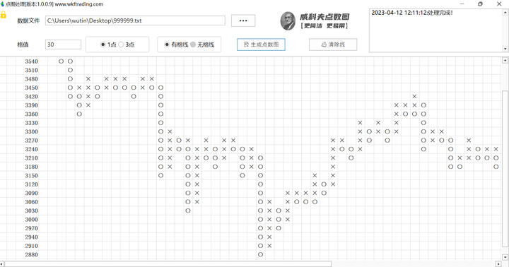
Task: Click the 3180 price row label
Action: pyautogui.click(x=32, y=167)
